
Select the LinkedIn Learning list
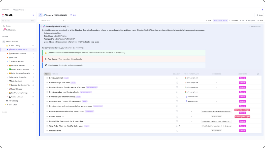[x=17, y=61]
